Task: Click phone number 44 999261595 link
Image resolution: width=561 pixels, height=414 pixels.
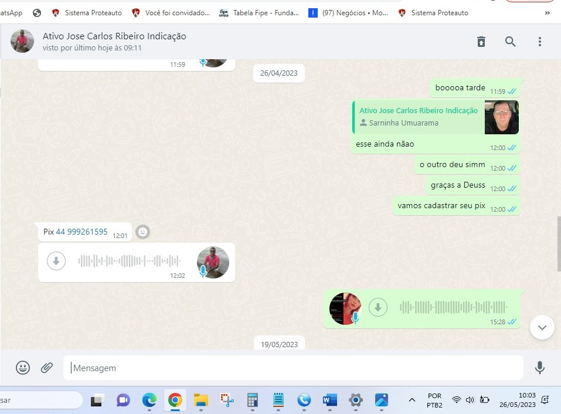Action: coord(81,232)
